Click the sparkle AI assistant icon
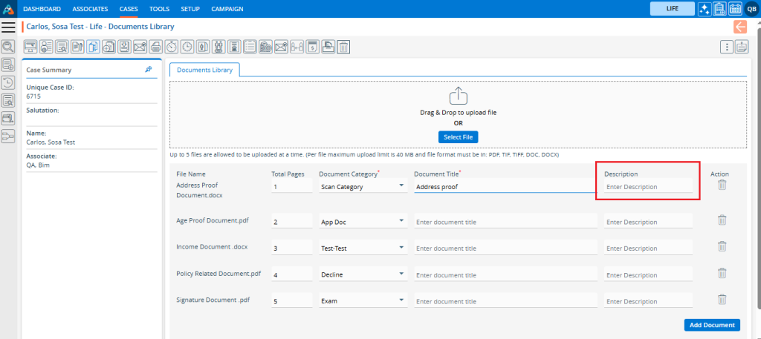The image size is (761, 339). [x=704, y=9]
